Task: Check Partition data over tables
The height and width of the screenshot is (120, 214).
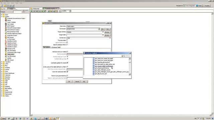Action: point(68,52)
